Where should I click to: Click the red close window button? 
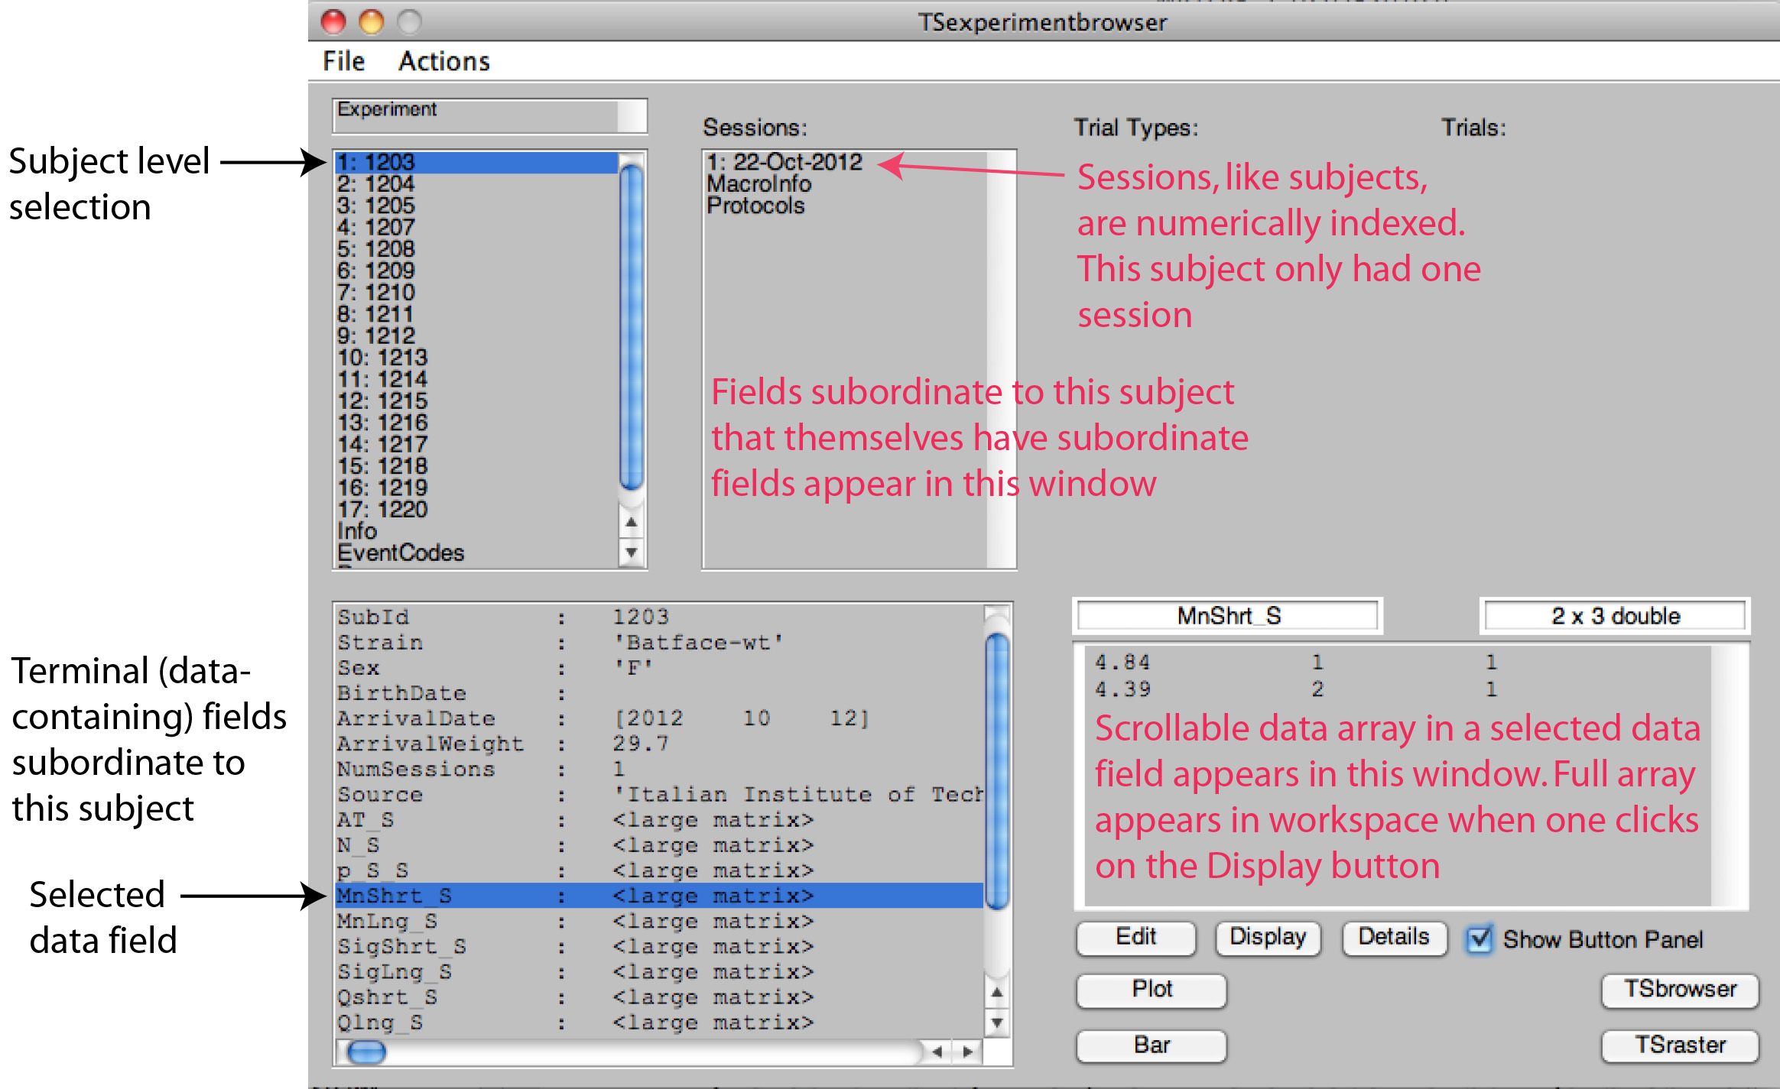(333, 21)
